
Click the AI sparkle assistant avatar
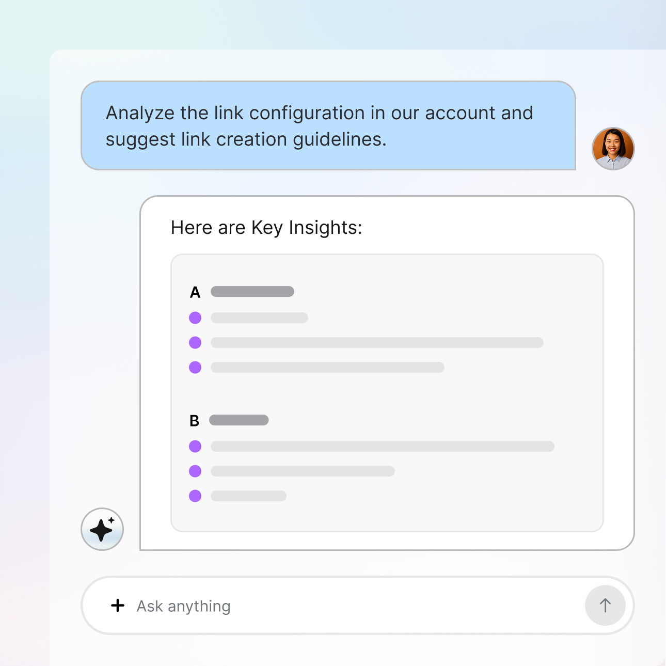tap(102, 529)
